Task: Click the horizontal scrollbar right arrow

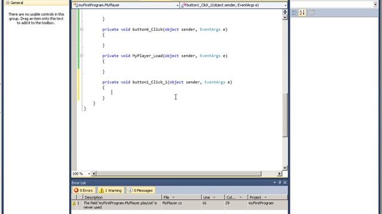Action: [279, 174]
